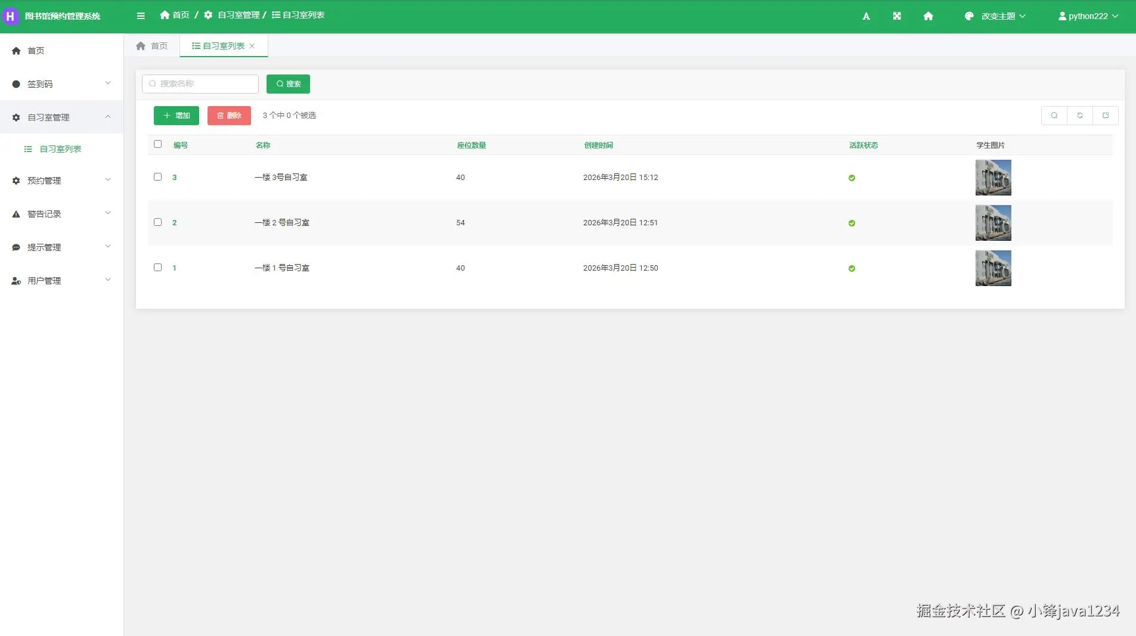The width and height of the screenshot is (1136, 636).
Task: Expand the 预约管理 menu chevron
Action: point(108,180)
